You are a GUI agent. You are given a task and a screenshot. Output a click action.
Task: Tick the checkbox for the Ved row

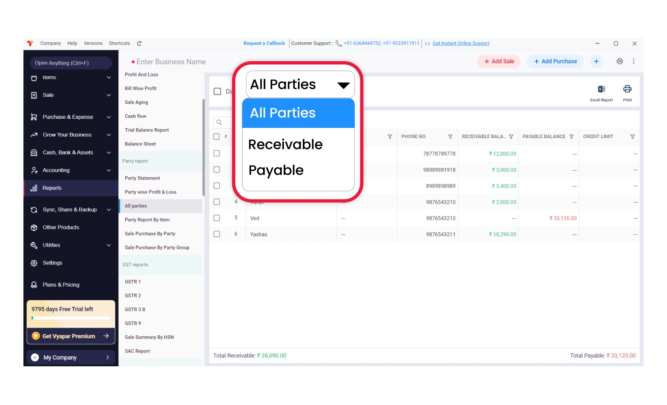217,218
